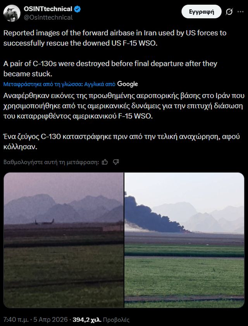
Task: Click the Εγγραφή subscribe button
Action: coord(201,12)
